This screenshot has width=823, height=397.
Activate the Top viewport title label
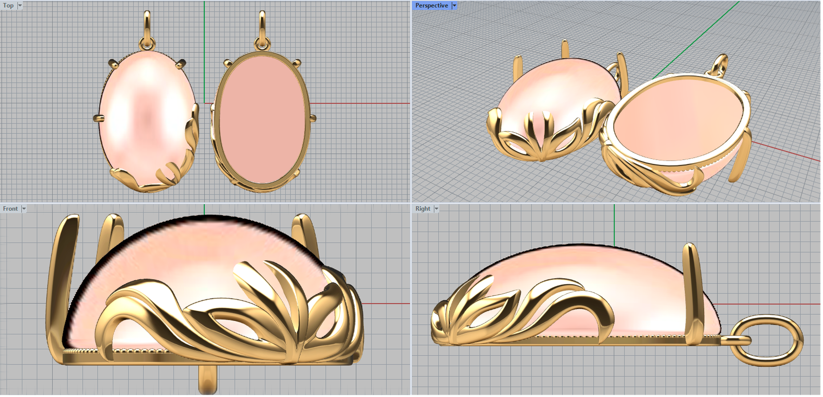[x=8, y=6]
